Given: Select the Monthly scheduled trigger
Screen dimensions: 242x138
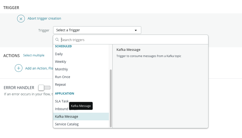Looking at the screenshot, I should 81,69.
